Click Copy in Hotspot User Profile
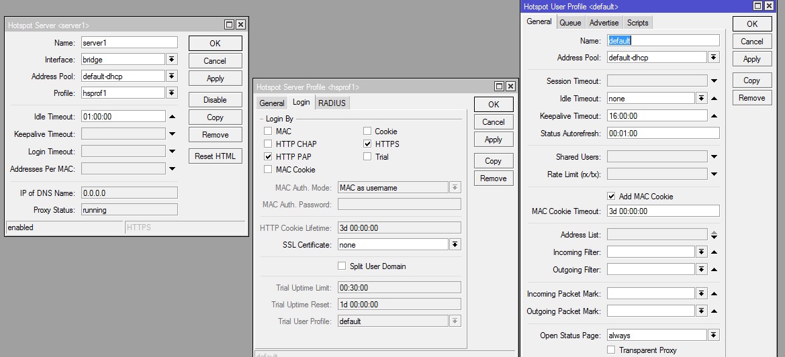The image size is (785, 357). pos(752,81)
